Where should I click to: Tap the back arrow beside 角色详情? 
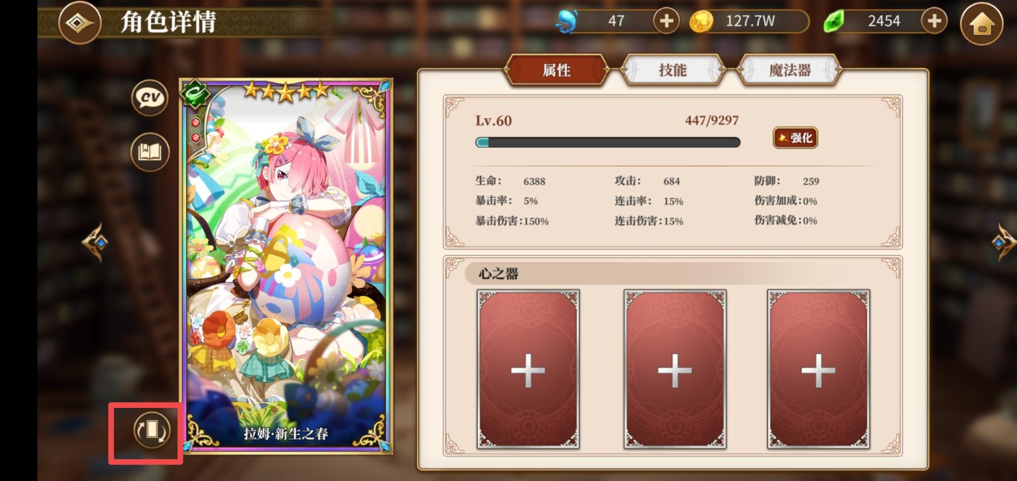pyautogui.click(x=80, y=23)
